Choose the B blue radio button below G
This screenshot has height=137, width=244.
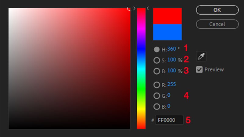pos(157,107)
